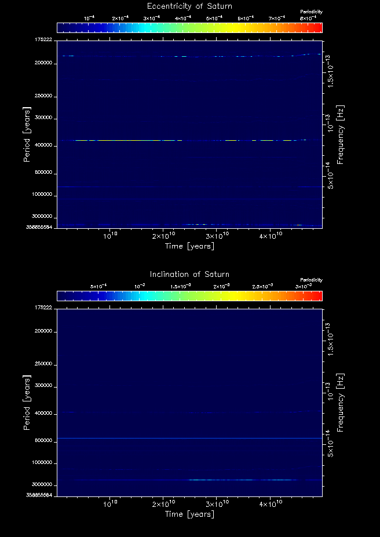Click the "Time [years]" label under the eccentricity plot
Image resolution: width=380 pixels, height=537 pixels.
[x=189, y=246]
